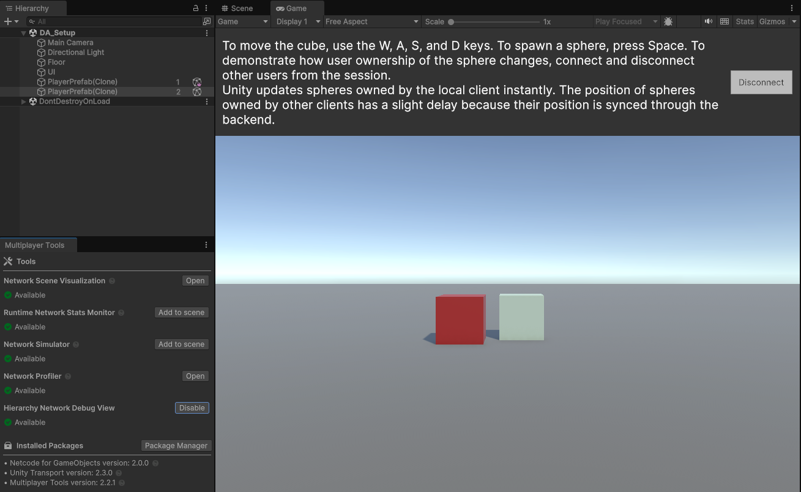Click the keyboard shortcuts icon near Stats

(725, 21)
